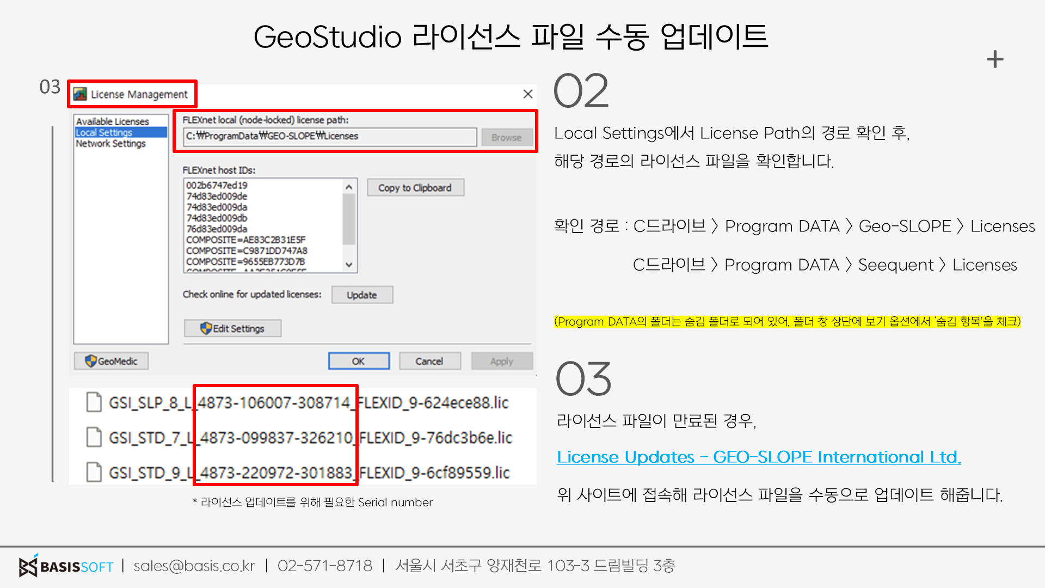Click the Cancel button
This screenshot has height=588, width=1045.
click(x=429, y=361)
